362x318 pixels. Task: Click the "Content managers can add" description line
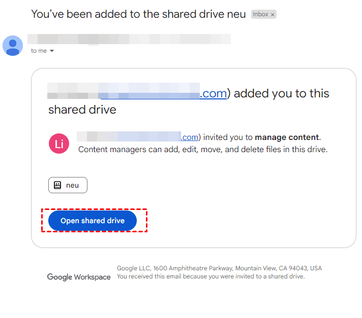tap(203, 149)
